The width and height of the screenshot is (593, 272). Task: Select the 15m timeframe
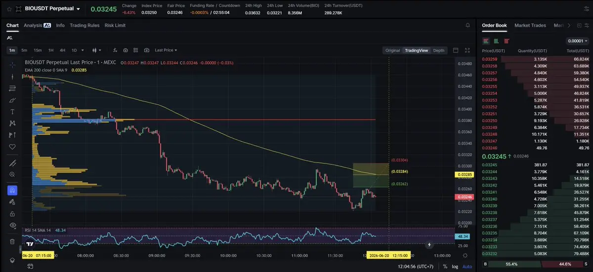click(x=38, y=50)
